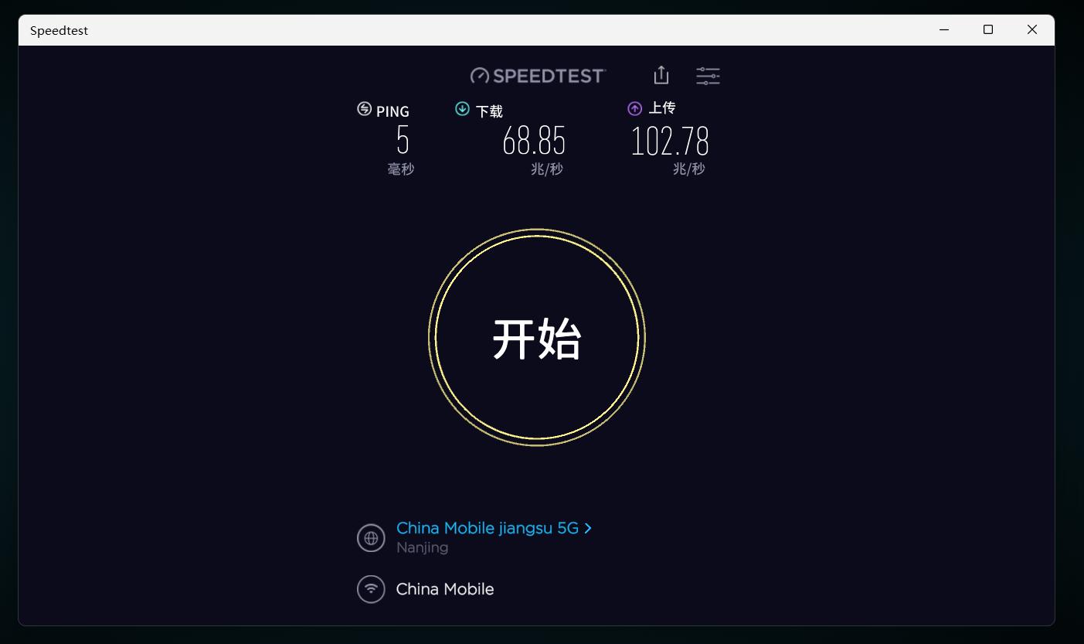Click the 上传 upload label
Viewport: 1084px width, 644px height.
coord(662,108)
